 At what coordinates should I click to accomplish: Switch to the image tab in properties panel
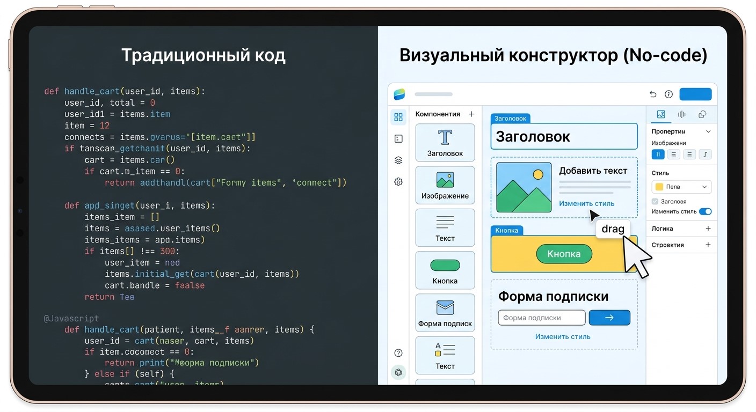coord(661,114)
